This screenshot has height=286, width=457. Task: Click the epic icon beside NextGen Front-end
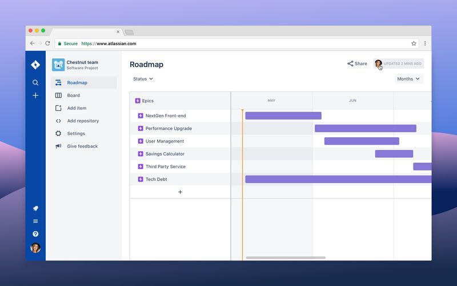141,116
